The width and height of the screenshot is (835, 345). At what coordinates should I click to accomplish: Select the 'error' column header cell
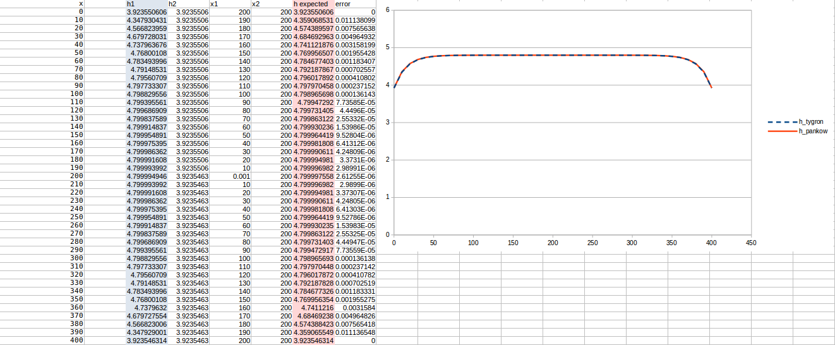point(355,4)
